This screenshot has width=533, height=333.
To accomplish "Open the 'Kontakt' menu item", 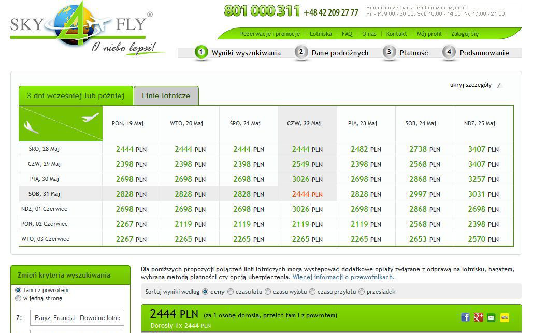I will click(x=396, y=34).
